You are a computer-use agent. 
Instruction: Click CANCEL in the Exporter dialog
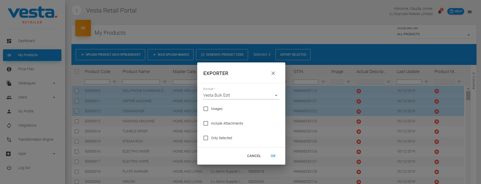pyautogui.click(x=254, y=156)
